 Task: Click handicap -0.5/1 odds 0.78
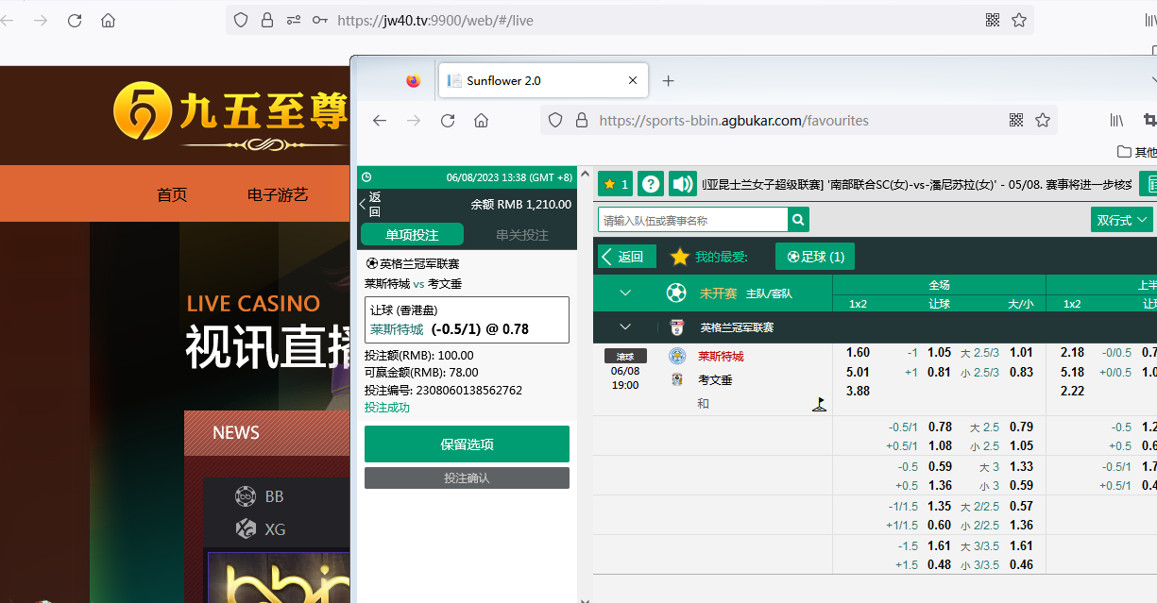940,427
